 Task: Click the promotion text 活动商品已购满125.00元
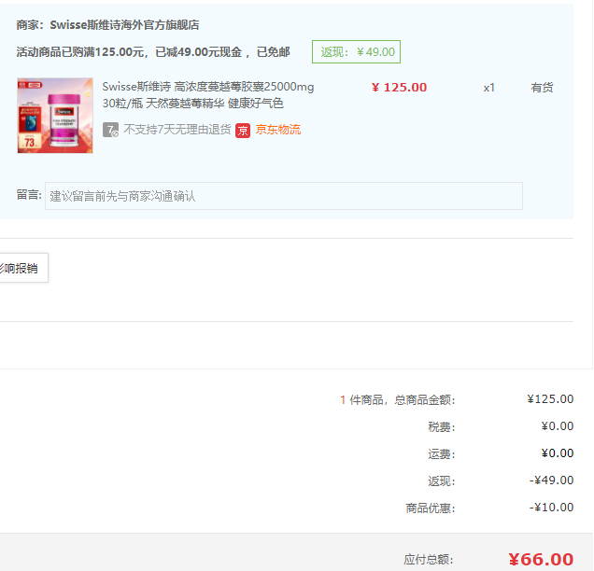tap(80, 52)
